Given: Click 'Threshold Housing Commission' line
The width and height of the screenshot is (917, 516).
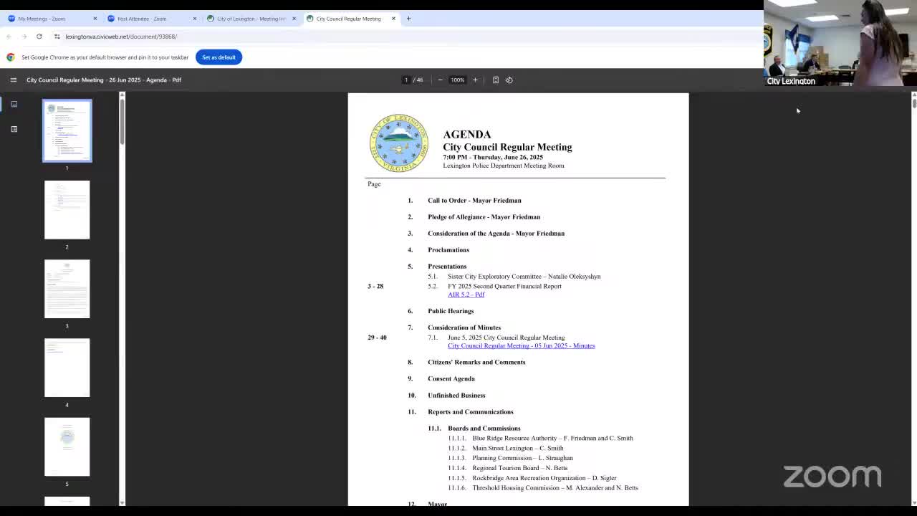Looking at the screenshot, I should point(554,488).
